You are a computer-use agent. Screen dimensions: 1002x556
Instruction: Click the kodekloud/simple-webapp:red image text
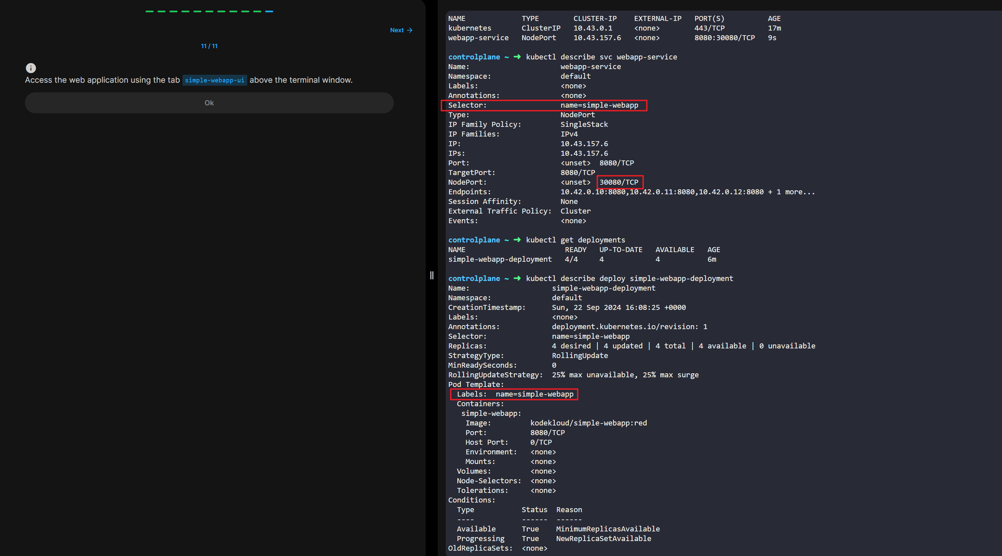pos(588,422)
